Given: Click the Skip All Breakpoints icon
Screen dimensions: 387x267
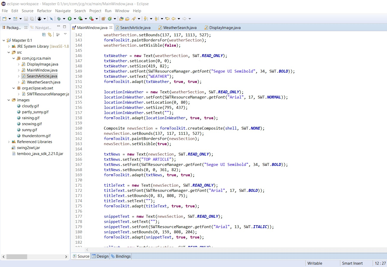Looking at the screenshot, I should 51,19.
